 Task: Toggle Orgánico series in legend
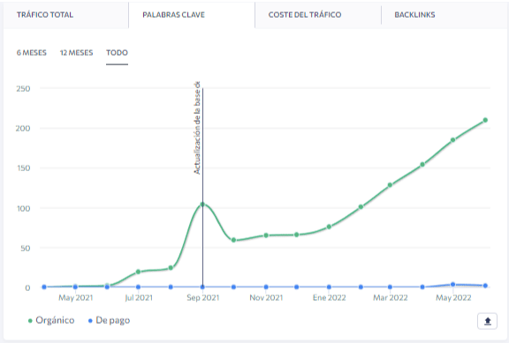pos(51,320)
